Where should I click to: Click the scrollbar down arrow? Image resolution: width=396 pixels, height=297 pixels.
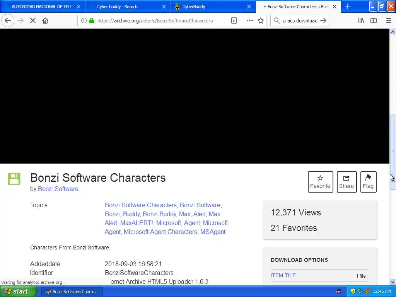pos(393,282)
